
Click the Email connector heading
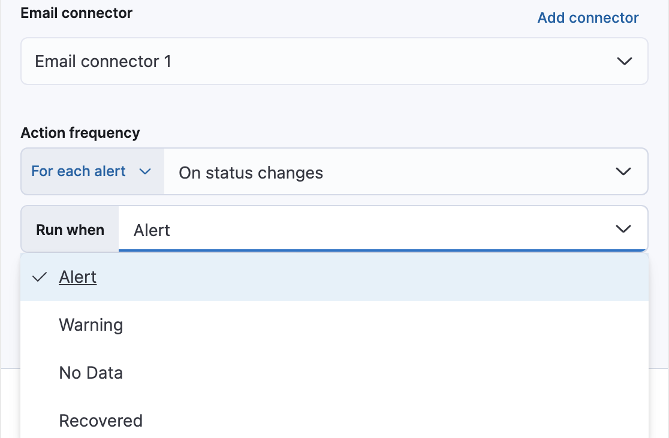(x=76, y=13)
